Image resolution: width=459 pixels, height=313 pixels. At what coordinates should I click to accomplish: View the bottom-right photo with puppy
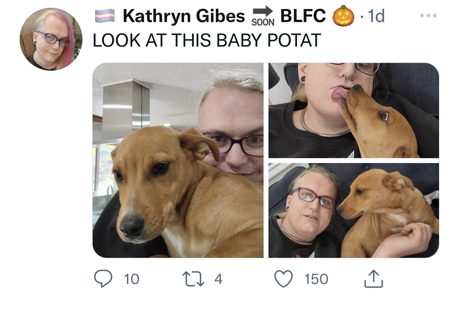click(x=354, y=210)
